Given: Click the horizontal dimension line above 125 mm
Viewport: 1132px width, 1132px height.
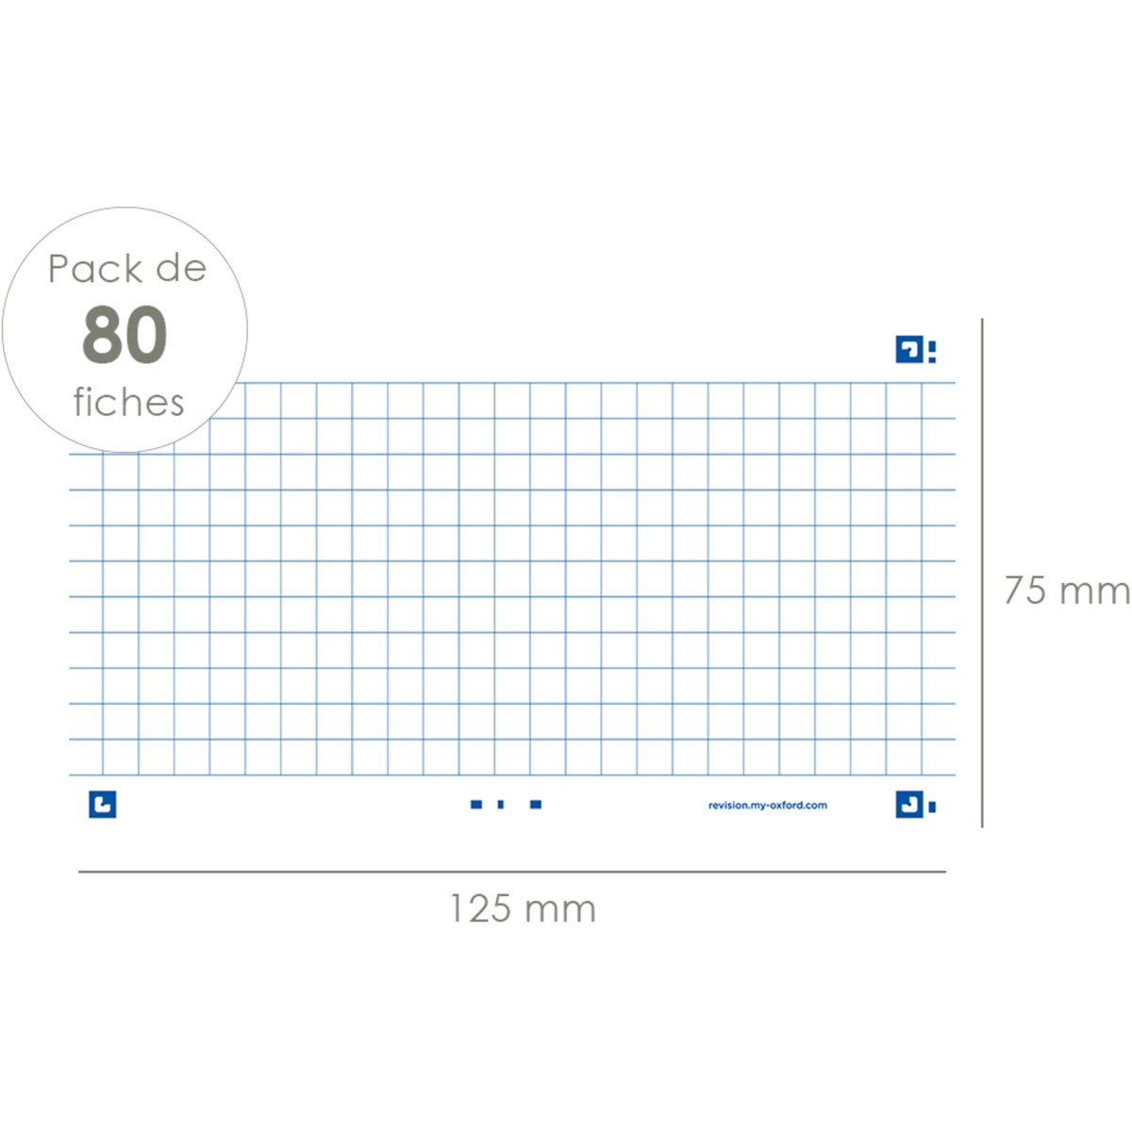Looking at the screenshot, I should coord(511,872).
